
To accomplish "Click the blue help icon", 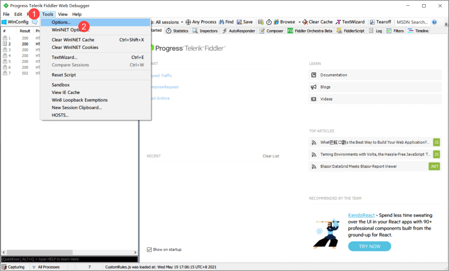I will 434,22.
